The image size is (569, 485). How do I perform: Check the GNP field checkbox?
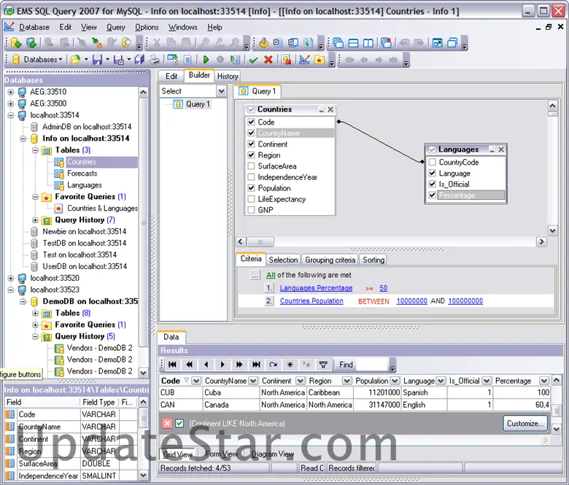point(251,210)
